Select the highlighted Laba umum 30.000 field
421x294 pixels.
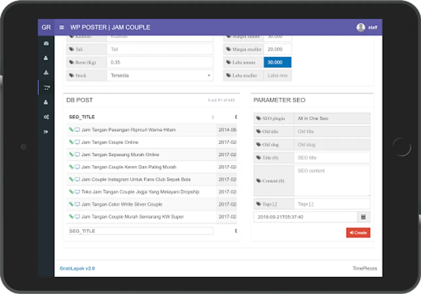click(x=277, y=62)
